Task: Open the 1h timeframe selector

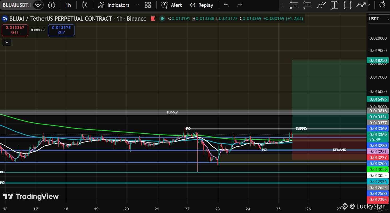Action: (68, 5)
